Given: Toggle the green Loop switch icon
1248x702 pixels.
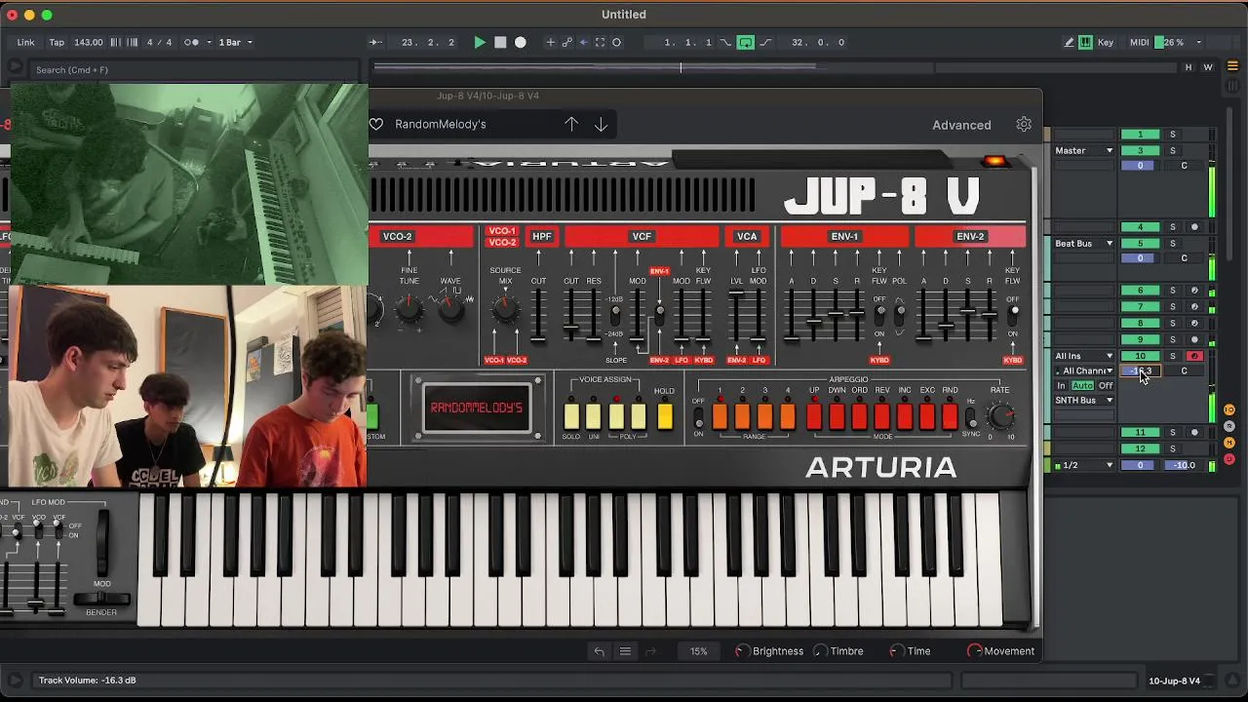Looking at the screenshot, I should coord(745,42).
